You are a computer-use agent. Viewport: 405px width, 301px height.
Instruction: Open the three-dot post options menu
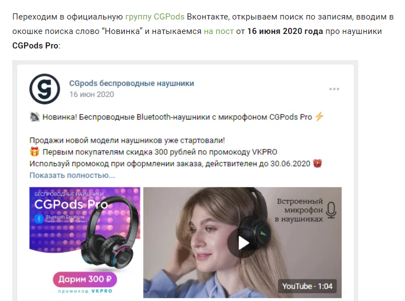pos(334,89)
